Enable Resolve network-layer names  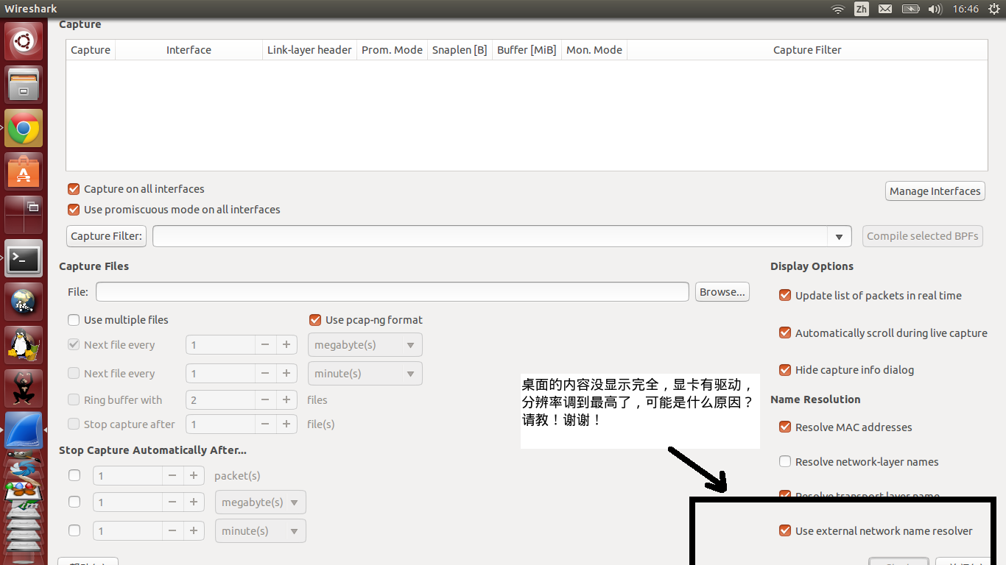(785, 462)
